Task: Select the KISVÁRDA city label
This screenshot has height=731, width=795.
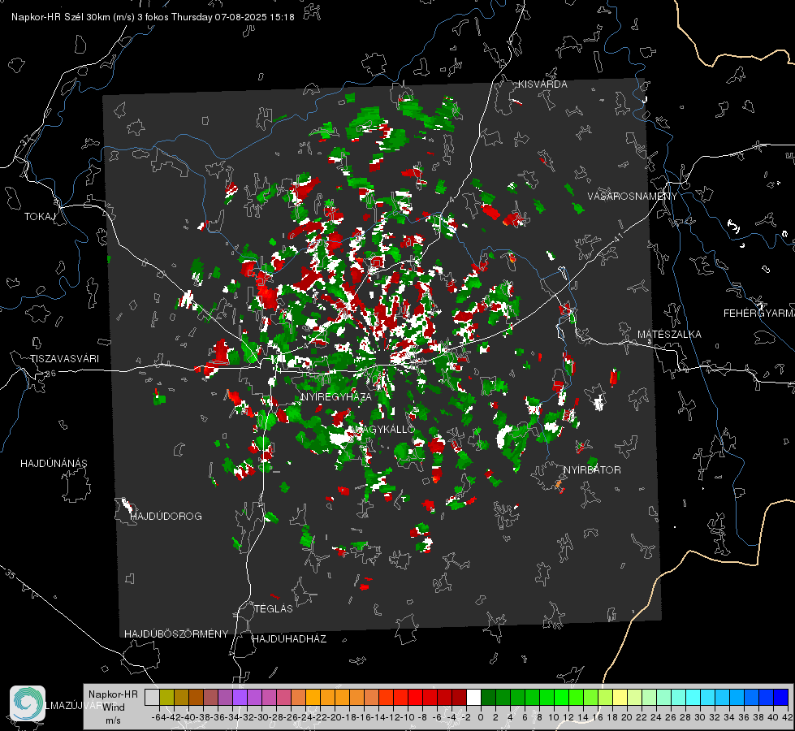Action: point(542,84)
